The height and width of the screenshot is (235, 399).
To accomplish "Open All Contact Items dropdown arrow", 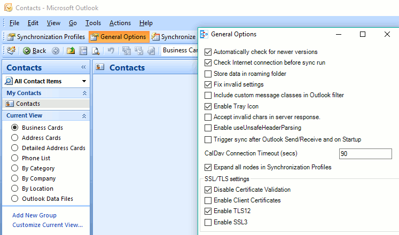I will coord(84,81).
